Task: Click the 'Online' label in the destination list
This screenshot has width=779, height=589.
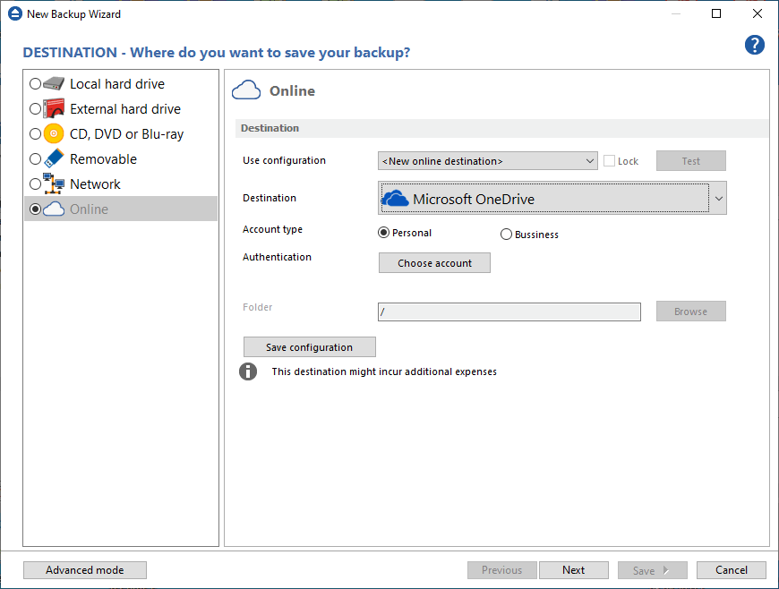Action: pos(89,209)
